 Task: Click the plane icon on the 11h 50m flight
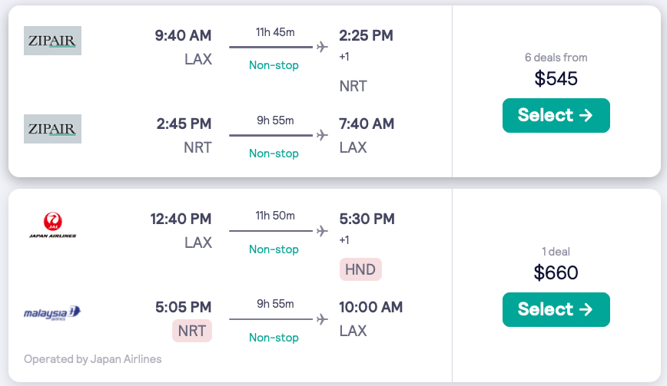(323, 231)
